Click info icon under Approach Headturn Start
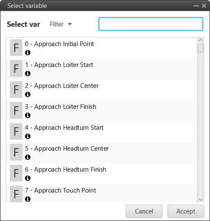 28,136
